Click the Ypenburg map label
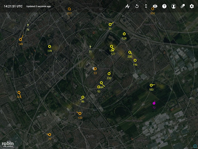The image size is (198, 149). click(105, 69)
